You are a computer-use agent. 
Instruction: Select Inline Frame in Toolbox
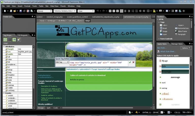[181, 31]
